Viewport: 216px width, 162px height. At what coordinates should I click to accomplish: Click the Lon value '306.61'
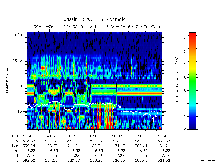[x=141, y=146]
